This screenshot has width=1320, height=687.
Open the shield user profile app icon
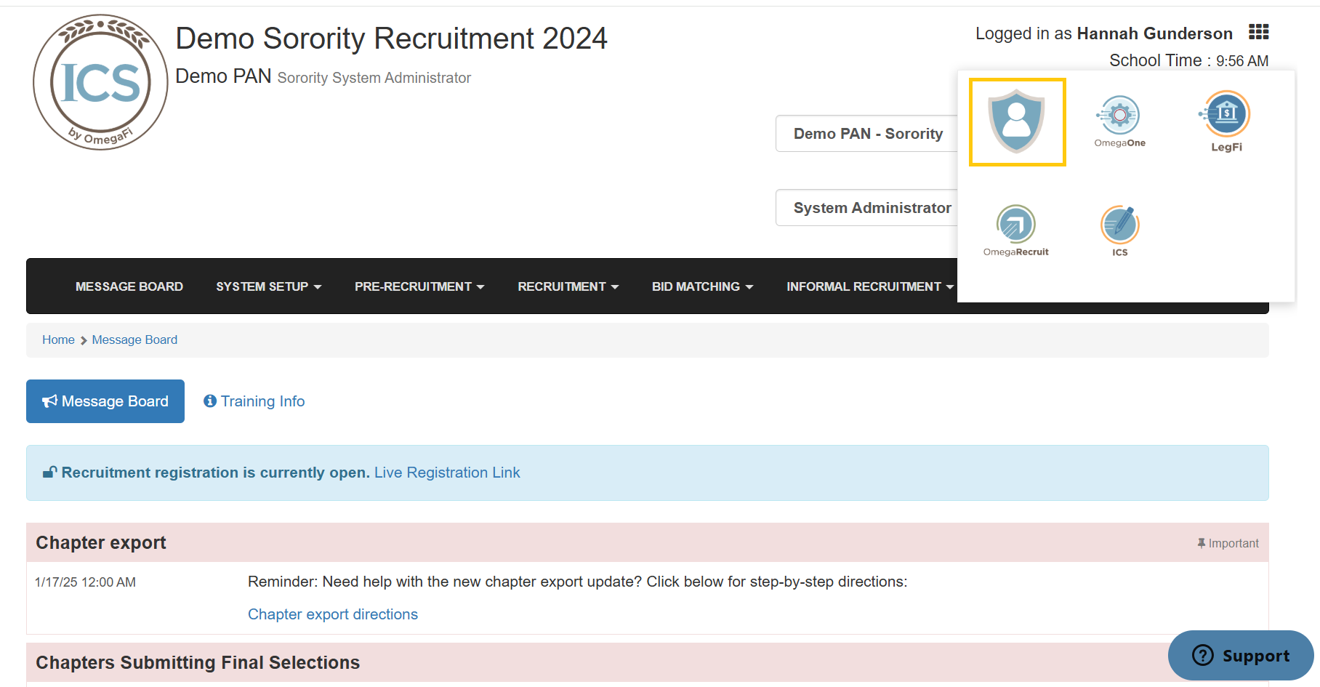(1016, 121)
